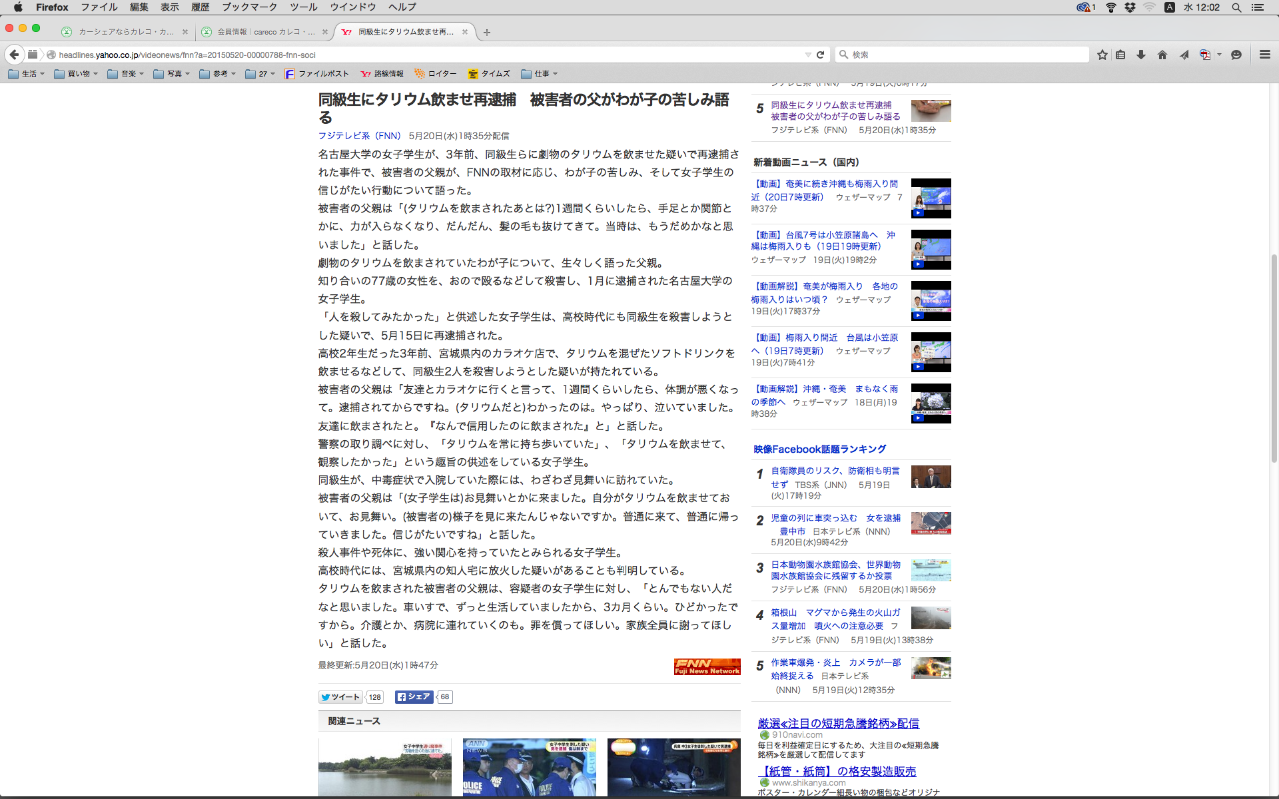Image resolution: width=1279 pixels, height=799 pixels.
Task: Click the paper plane share icon
Action: pos(1184,55)
